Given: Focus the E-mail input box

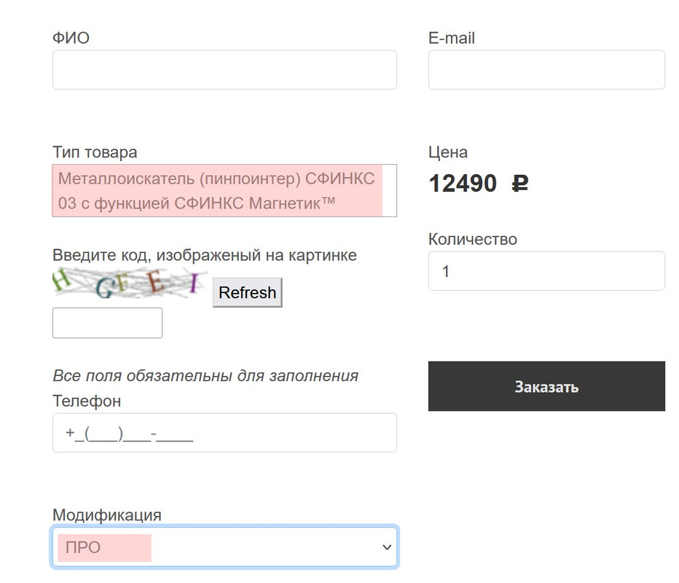Looking at the screenshot, I should [x=546, y=70].
